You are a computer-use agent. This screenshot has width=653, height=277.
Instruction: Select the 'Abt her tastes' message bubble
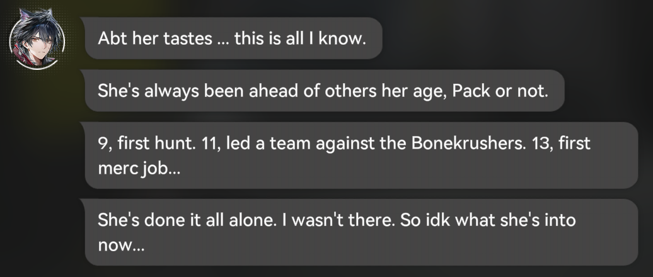[x=234, y=38]
